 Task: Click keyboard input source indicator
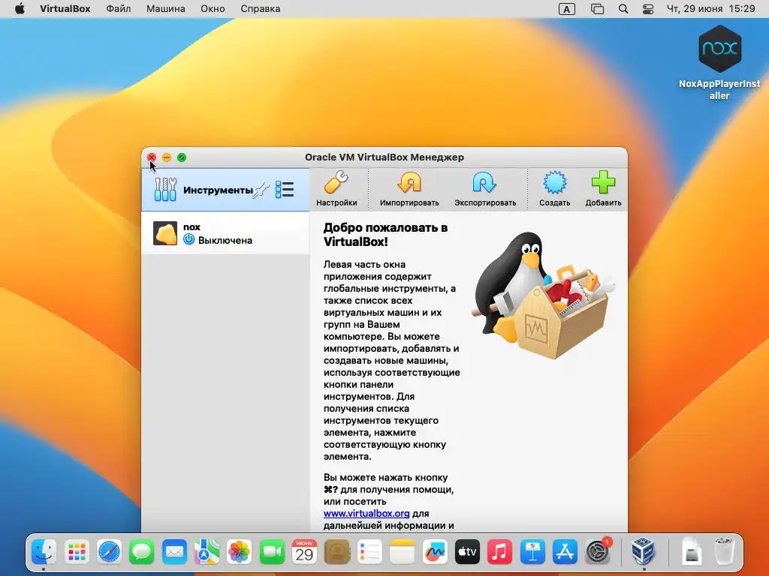566,9
